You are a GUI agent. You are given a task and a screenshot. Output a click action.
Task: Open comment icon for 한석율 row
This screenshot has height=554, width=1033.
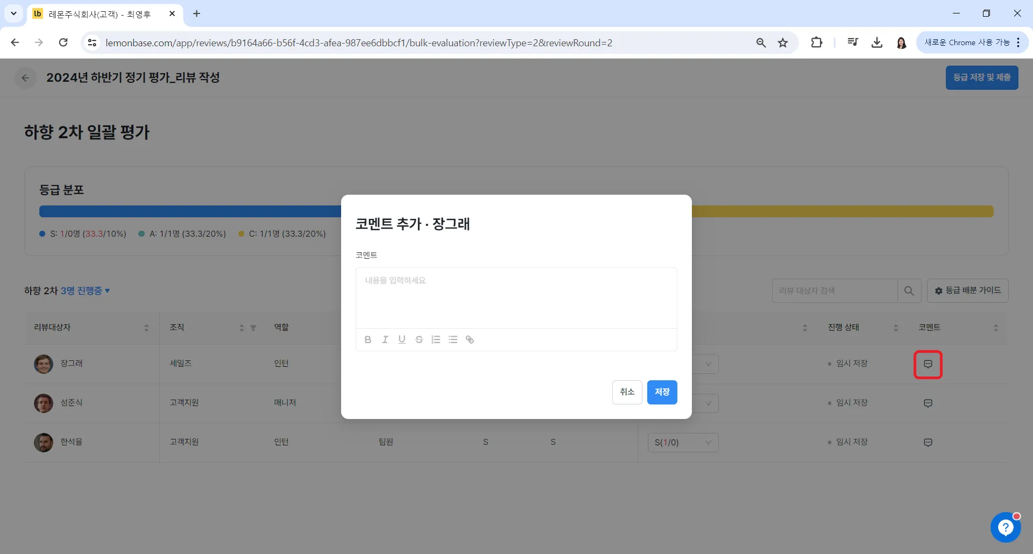click(x=928, y=443)
